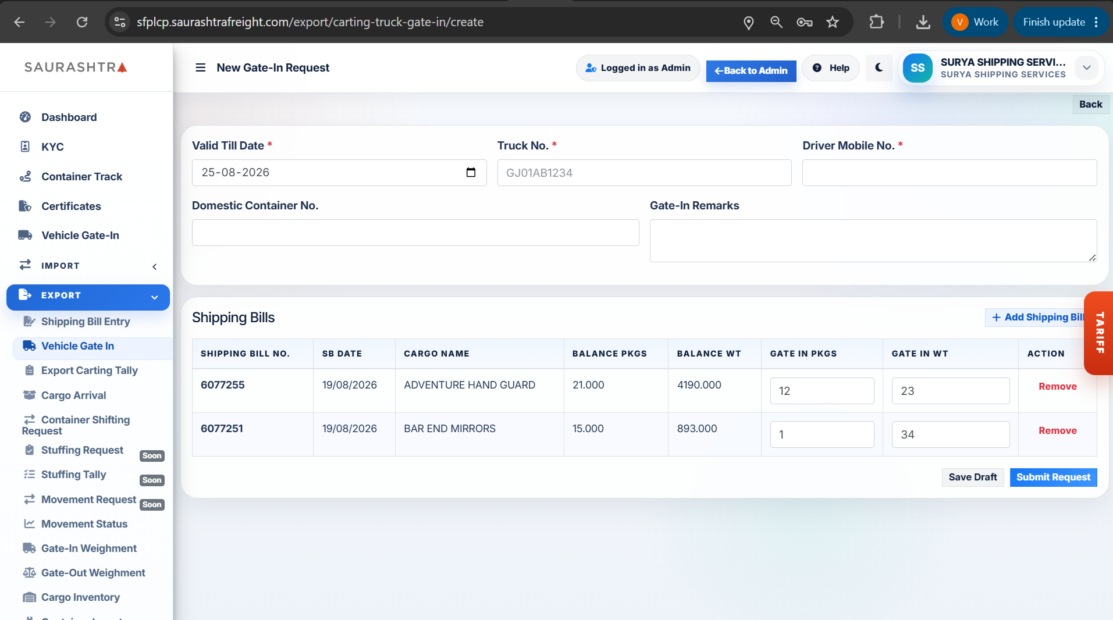Viewport: 1113px width, 620px height.
Task: Open Container Track in the sidebar
Action: [x=81, y=176]
